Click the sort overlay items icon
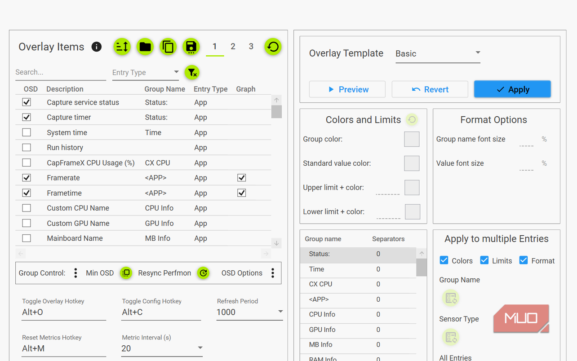The height and width of the screenshot is (361, 577). (x=122, y=47)
